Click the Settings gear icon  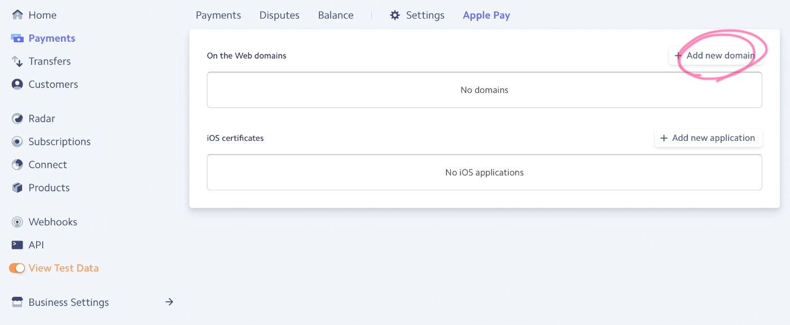[395, 15]
